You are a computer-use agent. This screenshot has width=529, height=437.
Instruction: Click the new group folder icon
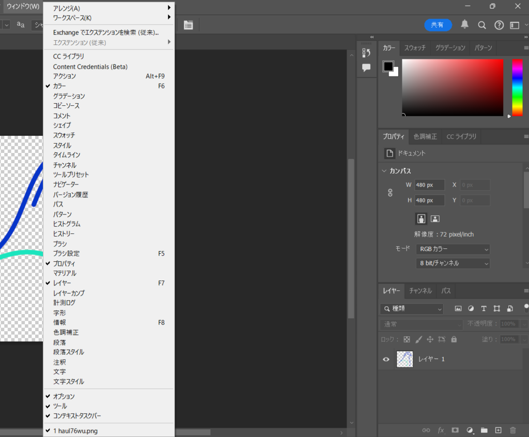pos(484,430)
